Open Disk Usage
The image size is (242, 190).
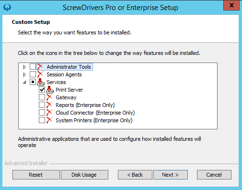coord(84,175)
